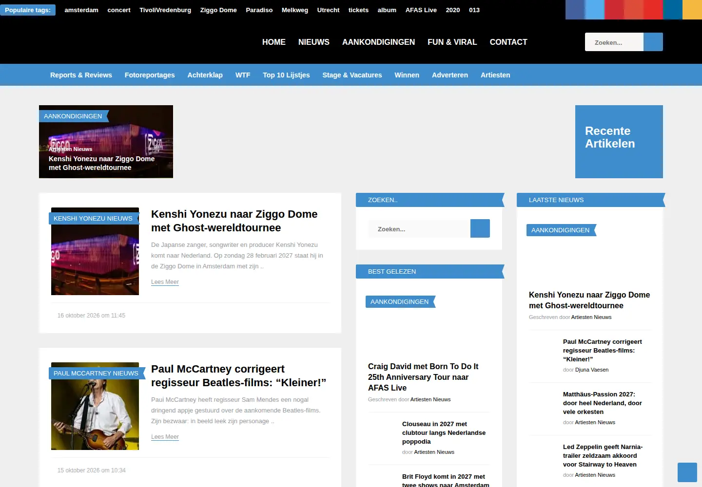Open the Achterklap section
Image resolution: width=702 pixels, height=487 pixels.
pos(205,75)
